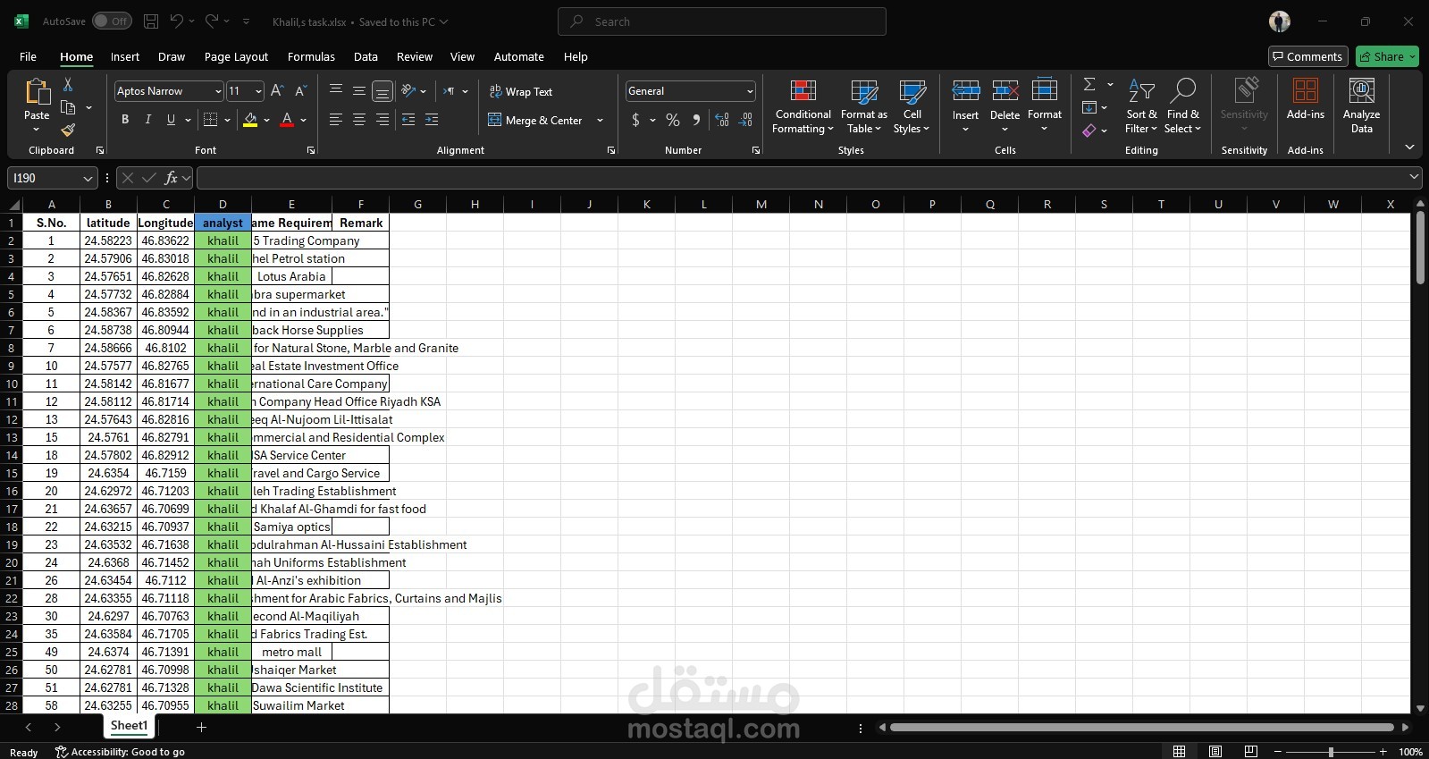Increase indent in Alignment group
This screenshot has height=759, width=1429.
click(432, 120)
